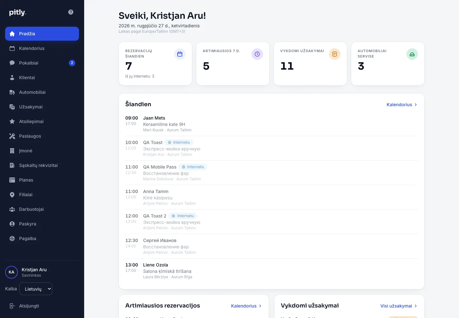The height and width of the screenshot is (318, 459).
Task: Open Kalendorius link in Artimiausios rezervacijos panel
Action: point(246,306)
